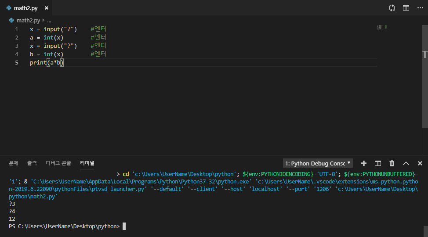Click the editor vertical scrollbar
Image resolution: width=428 pixels, height=237 pixels.
[x=425, y=76]
